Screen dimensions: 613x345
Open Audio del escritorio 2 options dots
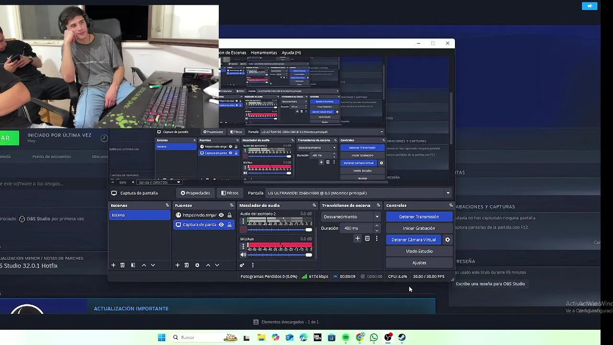click(243, 221)
